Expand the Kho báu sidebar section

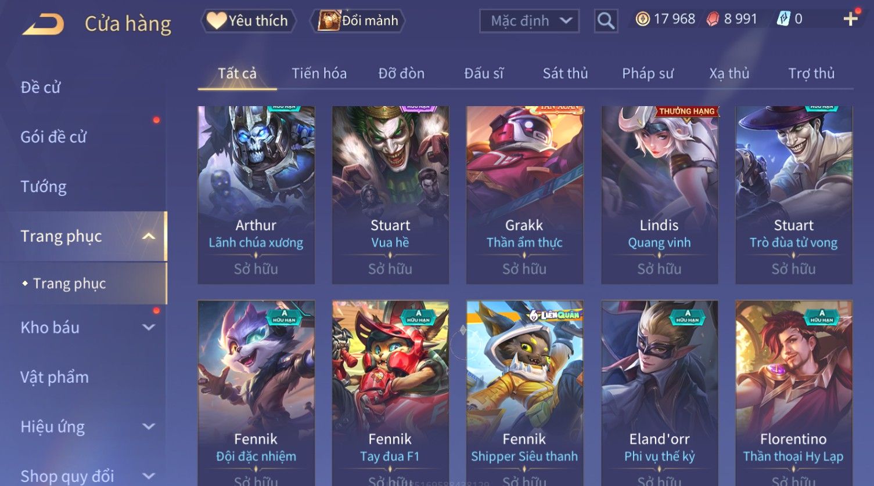(149, 327)
